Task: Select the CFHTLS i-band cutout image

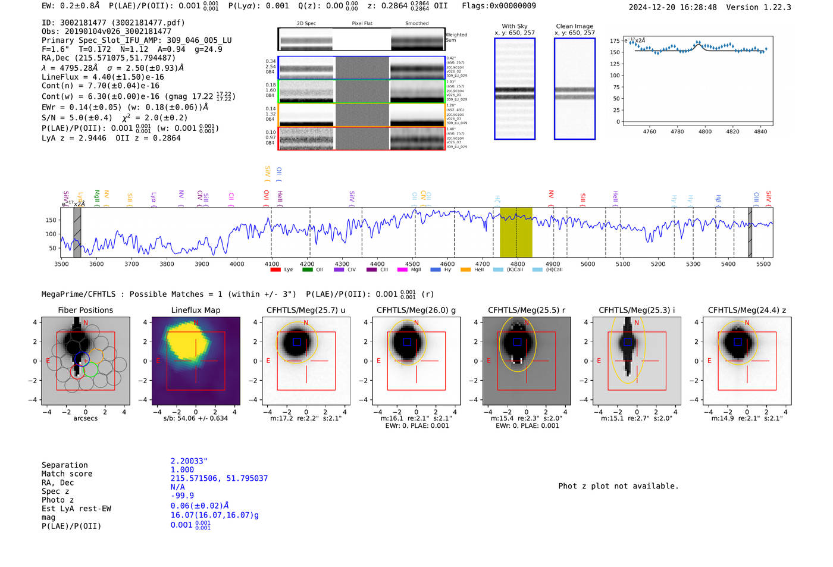Action: (637, 361)
